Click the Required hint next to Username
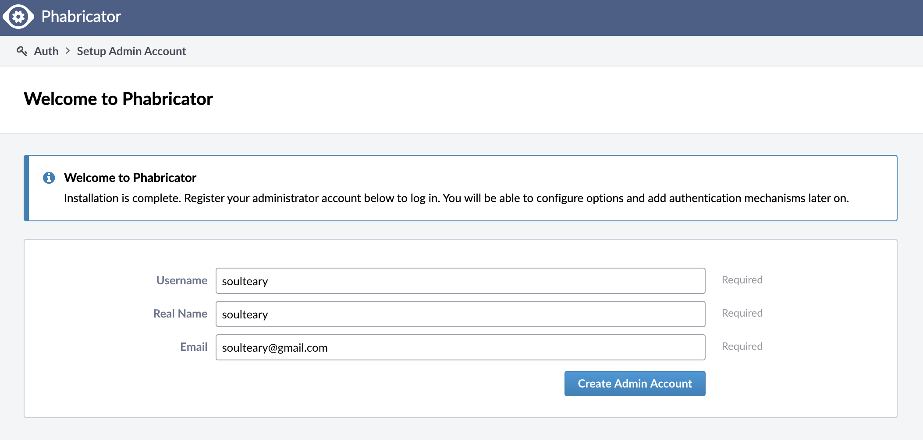The width and height of the screenshot is (923, 440). [x=742, y=280]
